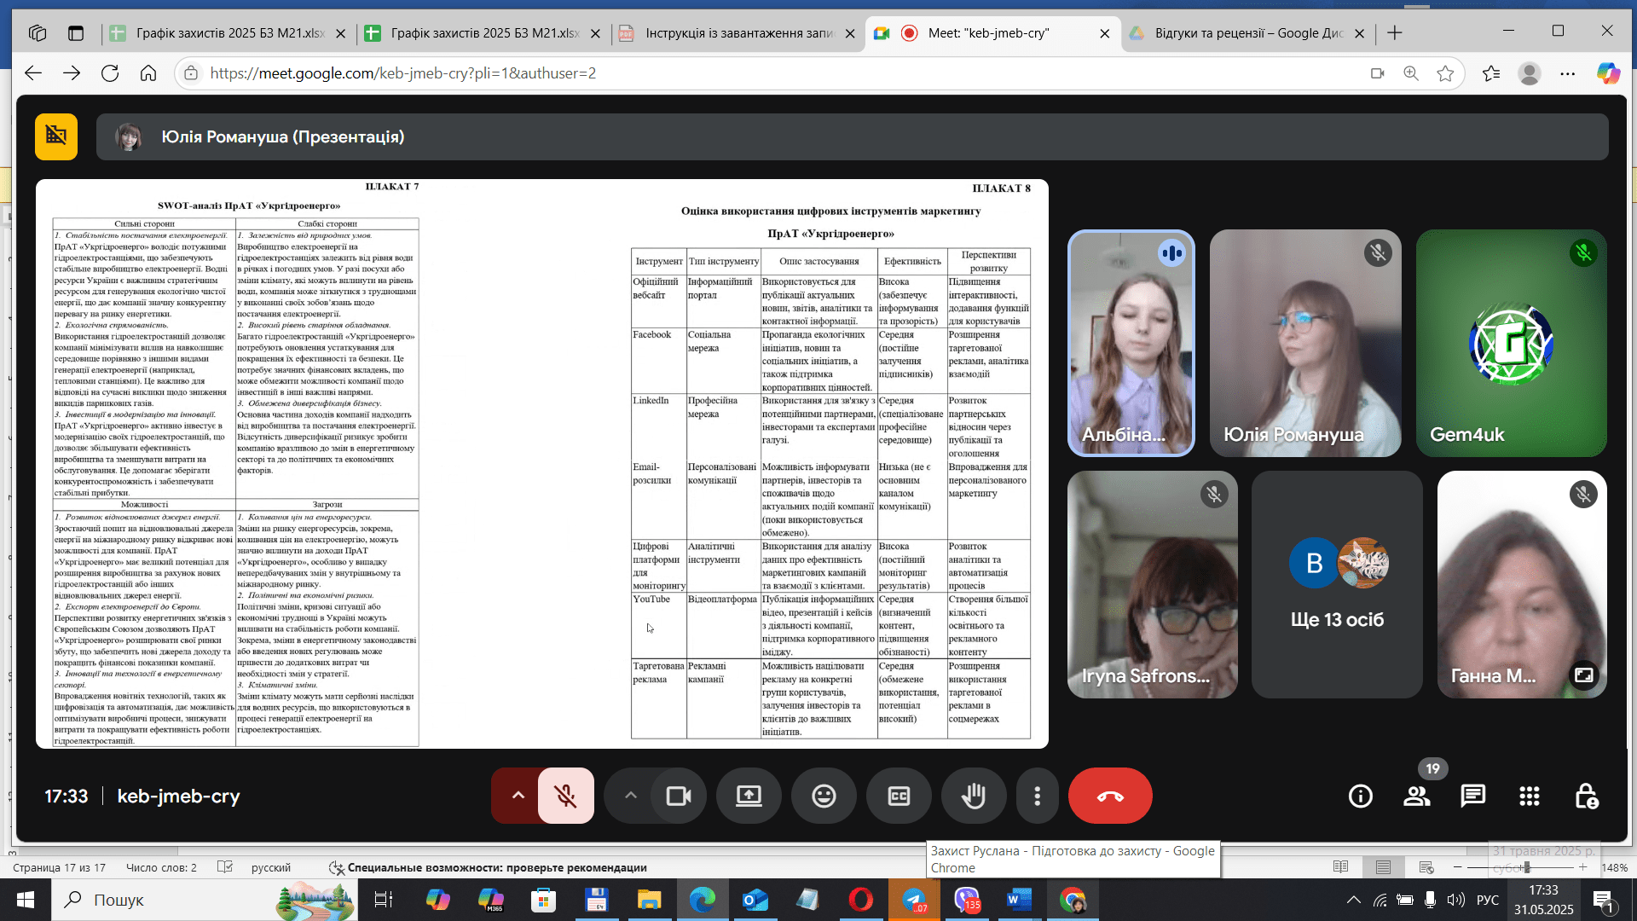Open Edge settings and more menu
Screen dimensions: 1637x921
pyautogui.click(x=1568, y=73)
